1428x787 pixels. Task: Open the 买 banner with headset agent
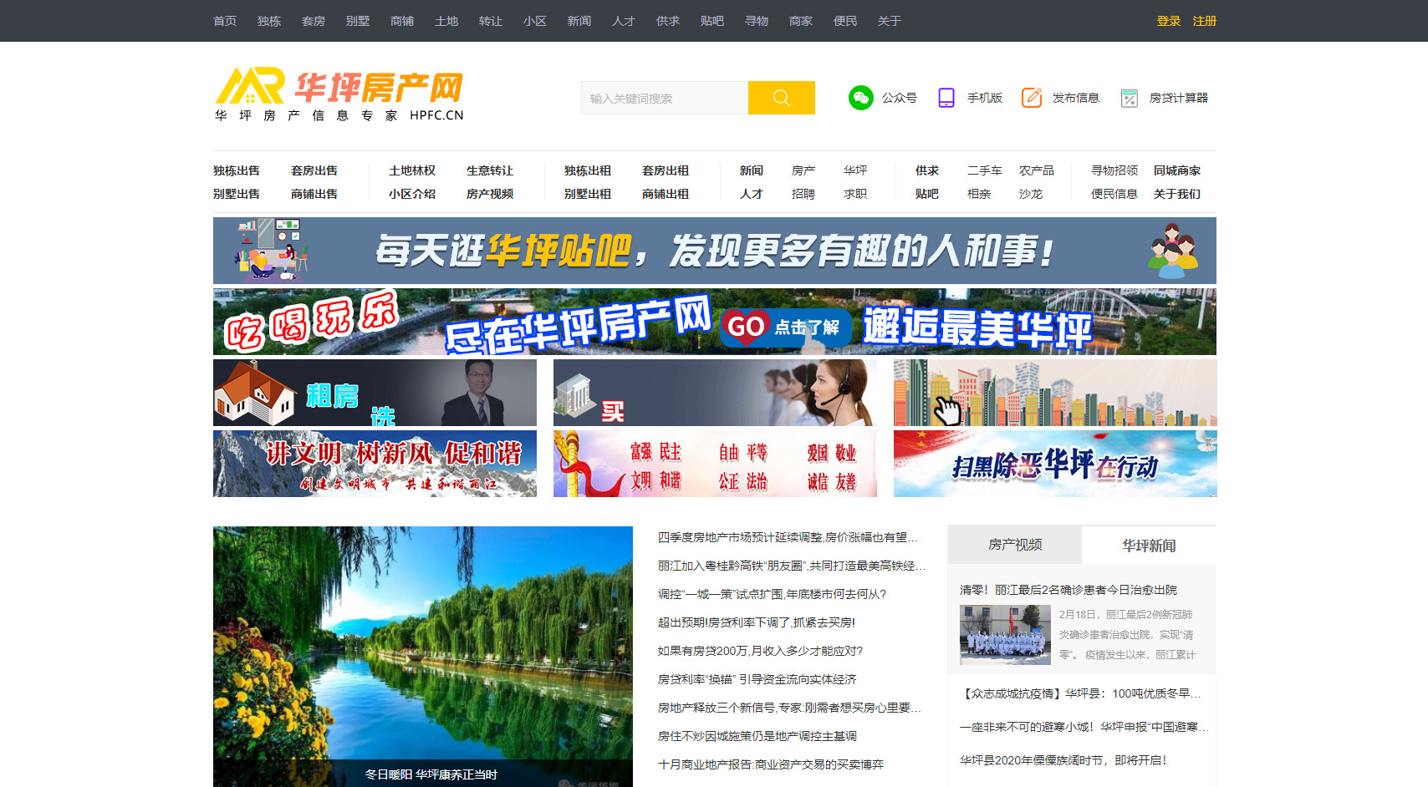(715, 393)
